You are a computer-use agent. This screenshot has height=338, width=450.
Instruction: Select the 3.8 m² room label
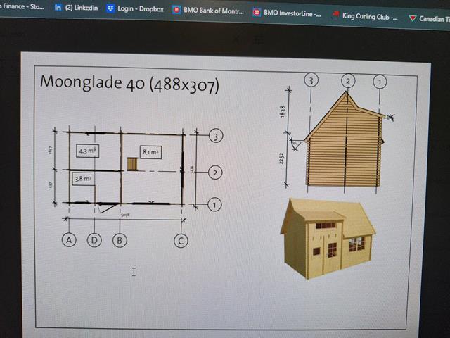click(x=83, y=179)
